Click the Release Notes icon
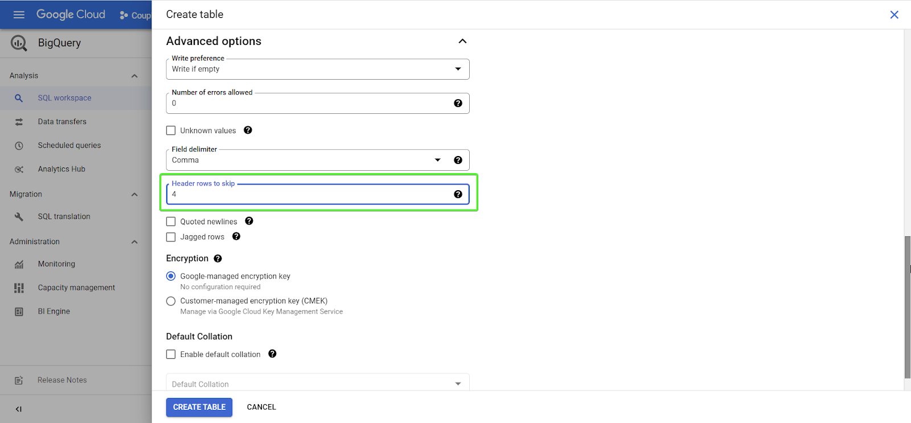911x423 pixels. [19, 380]
